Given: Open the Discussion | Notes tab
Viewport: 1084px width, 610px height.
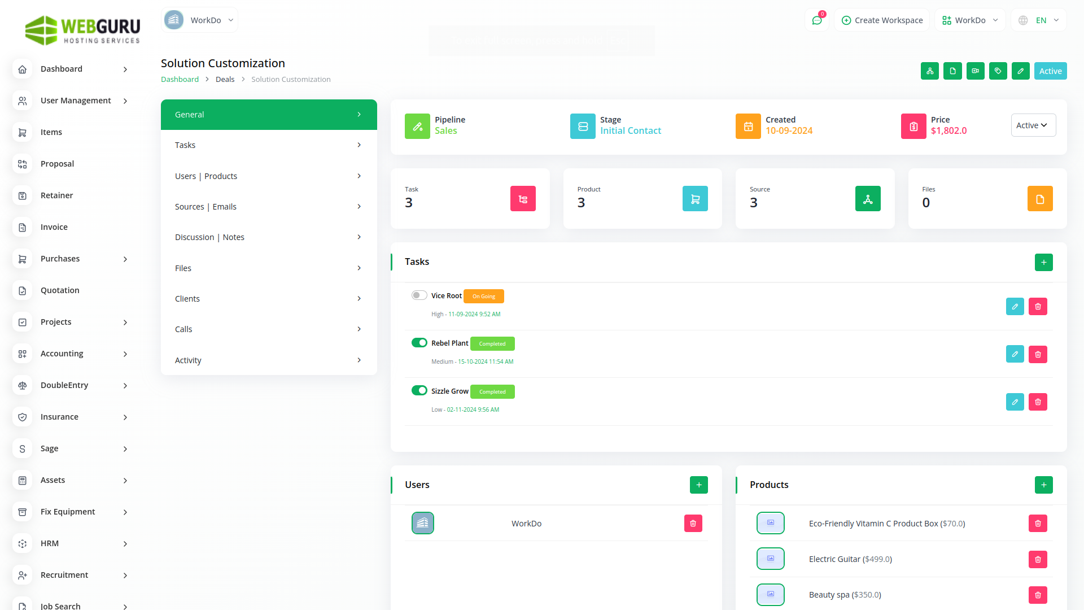Looking at the screenshot, I should point(269,237).
